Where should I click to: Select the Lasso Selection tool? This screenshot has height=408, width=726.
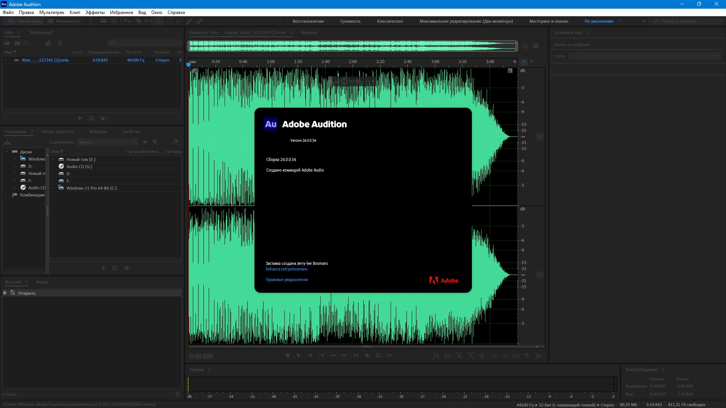(x=179, y=21)
